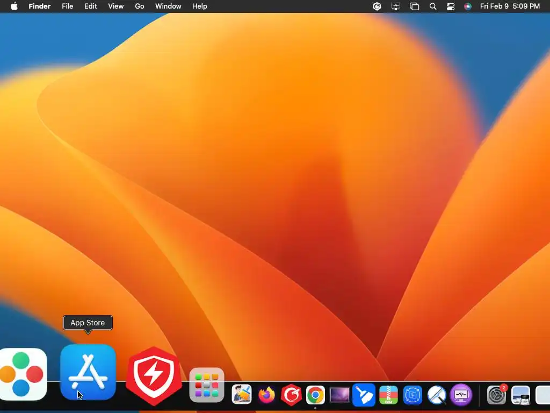Activate Siri from the menu bar
The height and width of the screenshot is (413, 550).
tap(468, 6)
